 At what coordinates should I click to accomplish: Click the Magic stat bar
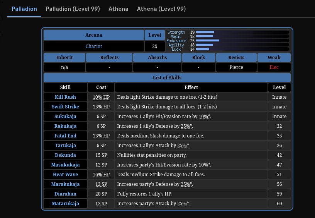click(x=242, y=36)
